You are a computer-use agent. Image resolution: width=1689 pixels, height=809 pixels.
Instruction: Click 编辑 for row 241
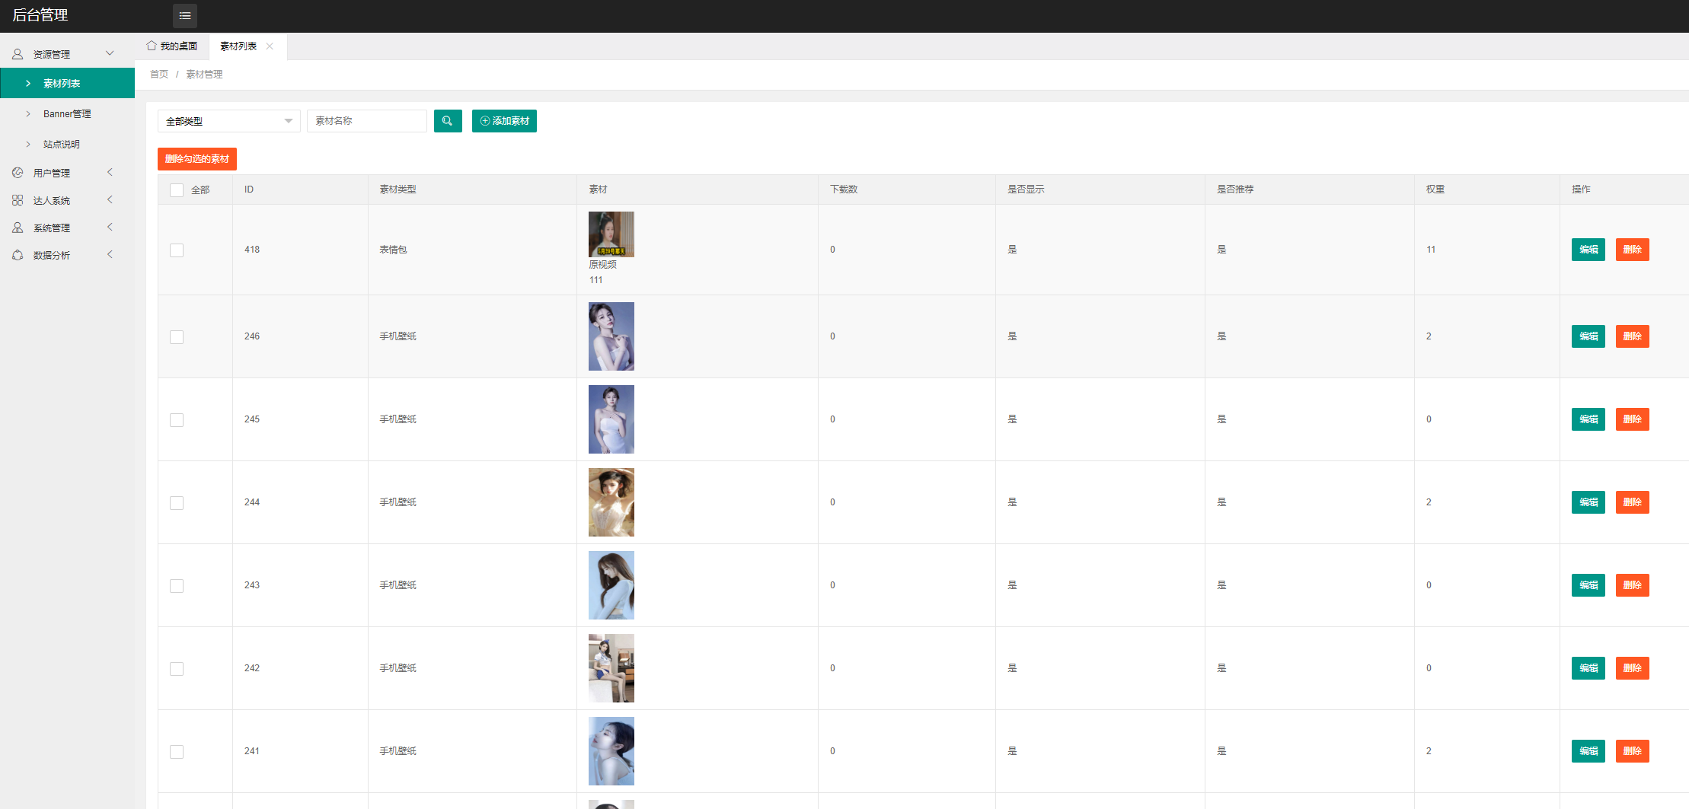1588,751
